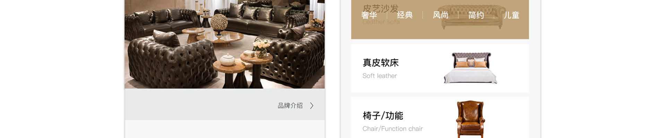Click the gray brand introduction bar

pyautogui.click(x=225, y=104)
